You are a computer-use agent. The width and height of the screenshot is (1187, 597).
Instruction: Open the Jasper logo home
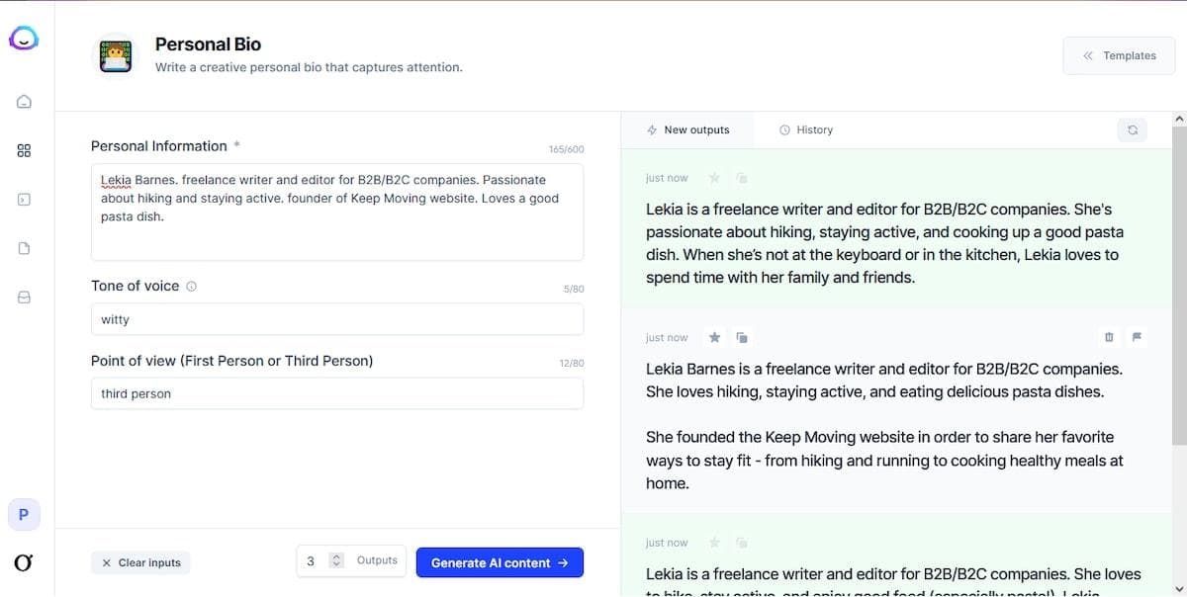(24, 40)
